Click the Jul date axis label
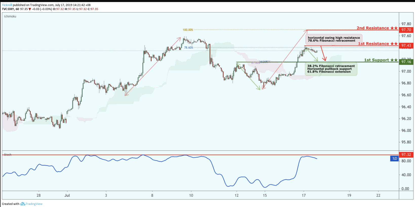 pos(67,195)
